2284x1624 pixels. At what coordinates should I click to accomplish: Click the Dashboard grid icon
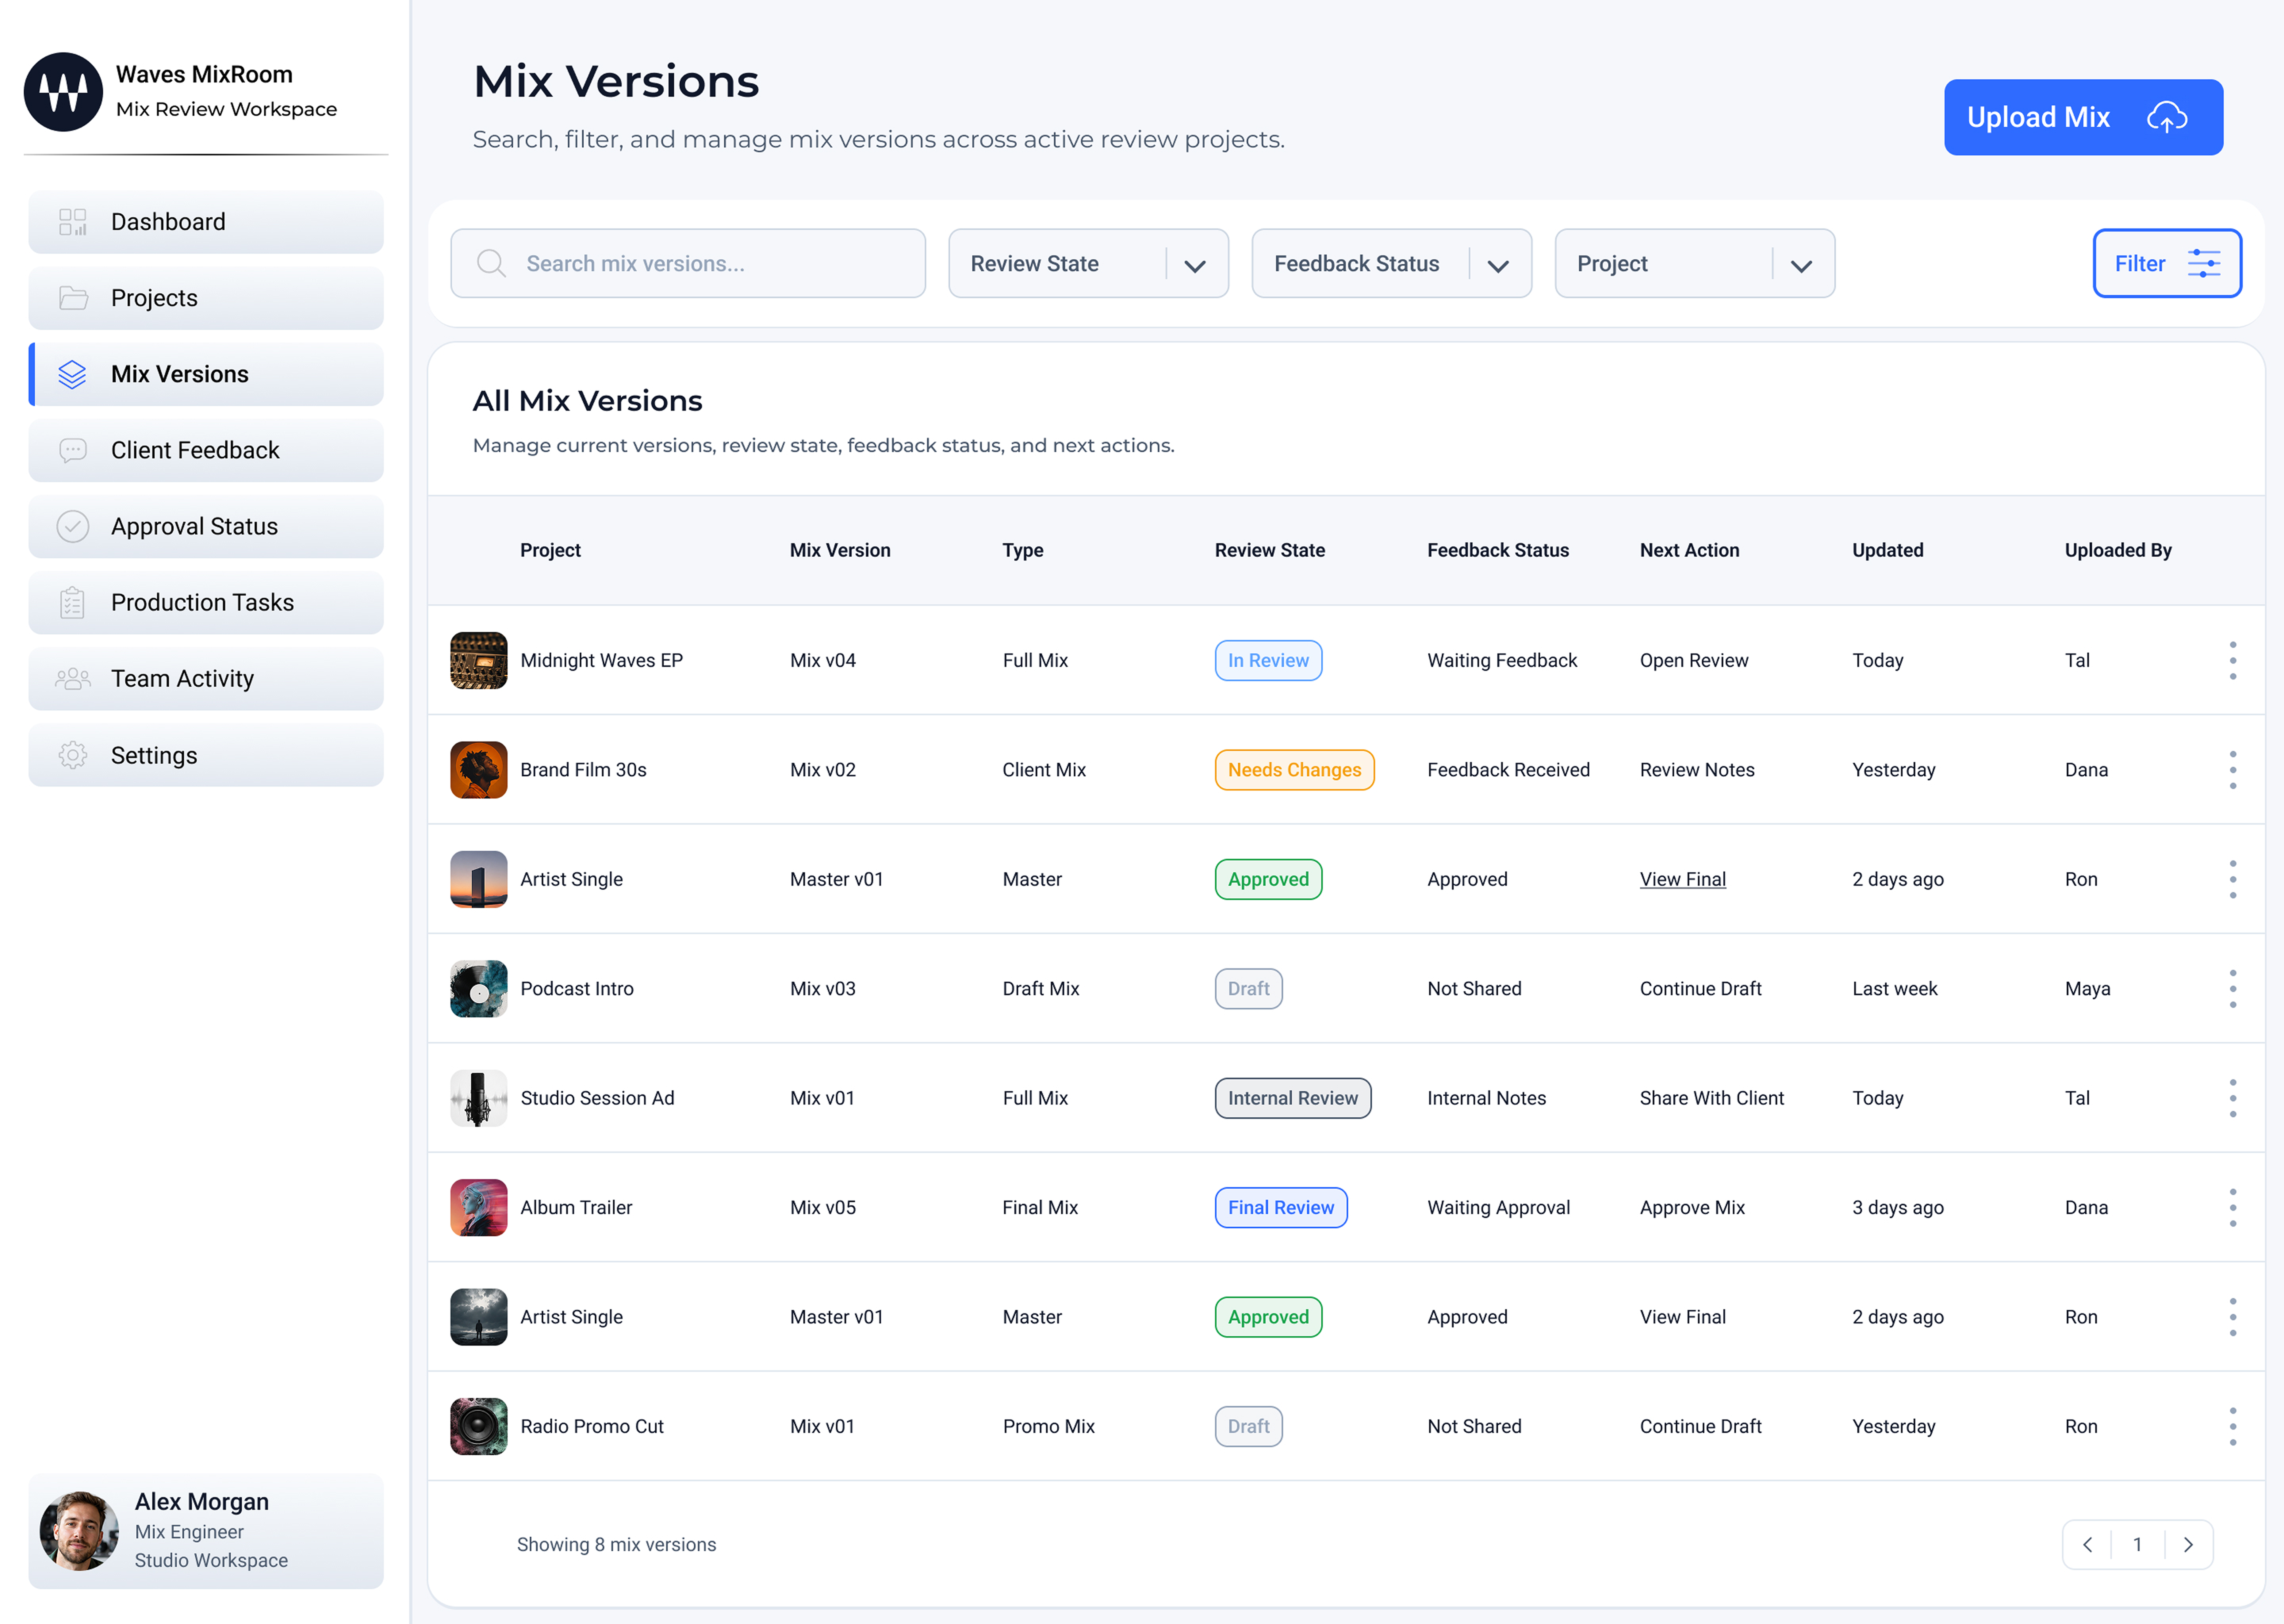(73, 222)
